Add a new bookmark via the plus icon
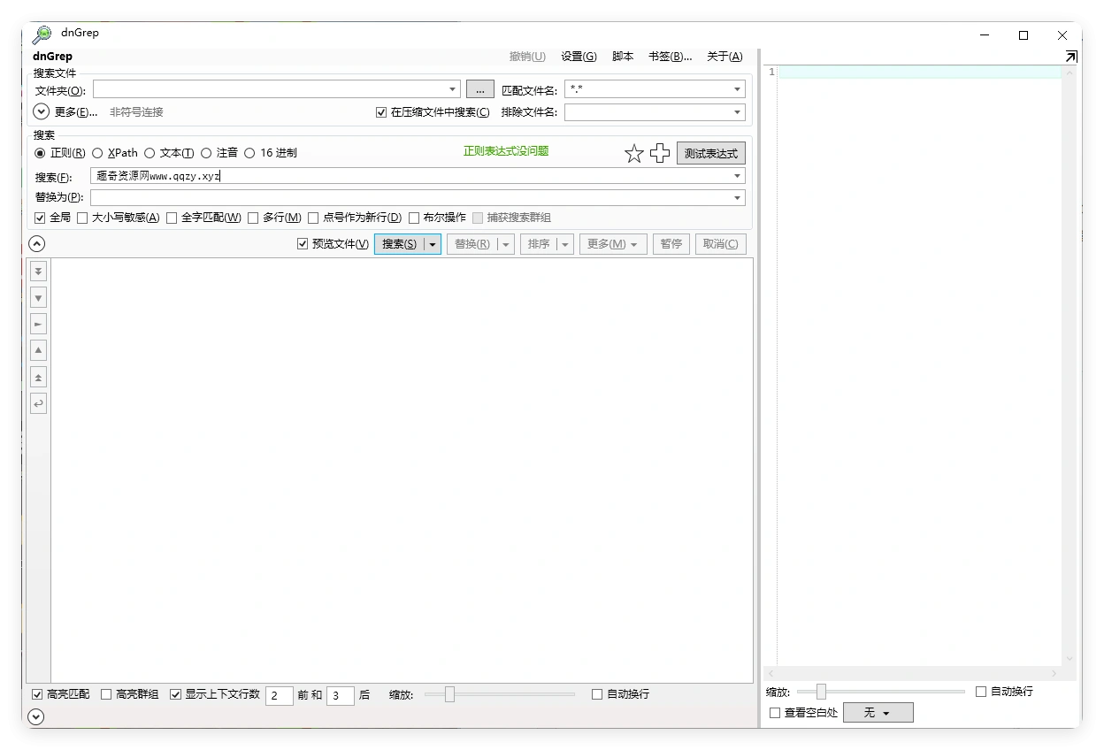Viewport: 1104px width, 750px height. pyautogui.click(x=659, y=153)
